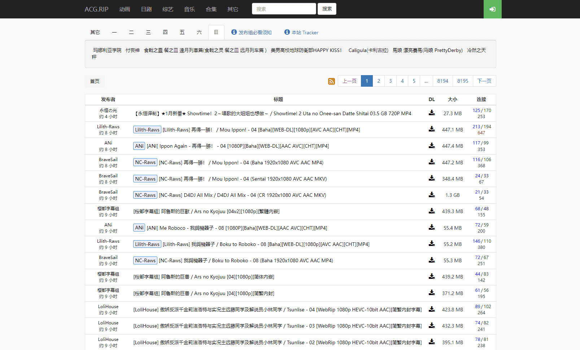580x350 pixels.
Task: Click the green login icon button
Action: 492,9
